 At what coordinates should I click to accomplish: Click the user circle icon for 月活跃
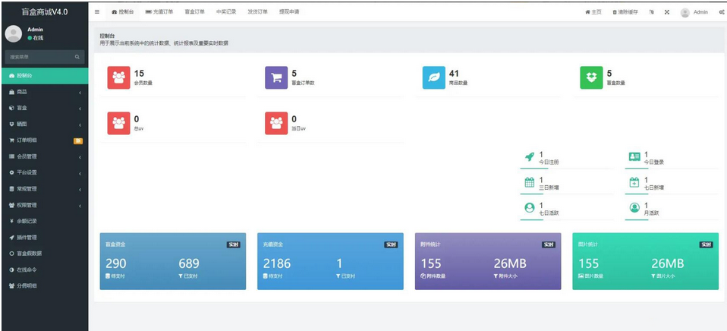(634, 208)
